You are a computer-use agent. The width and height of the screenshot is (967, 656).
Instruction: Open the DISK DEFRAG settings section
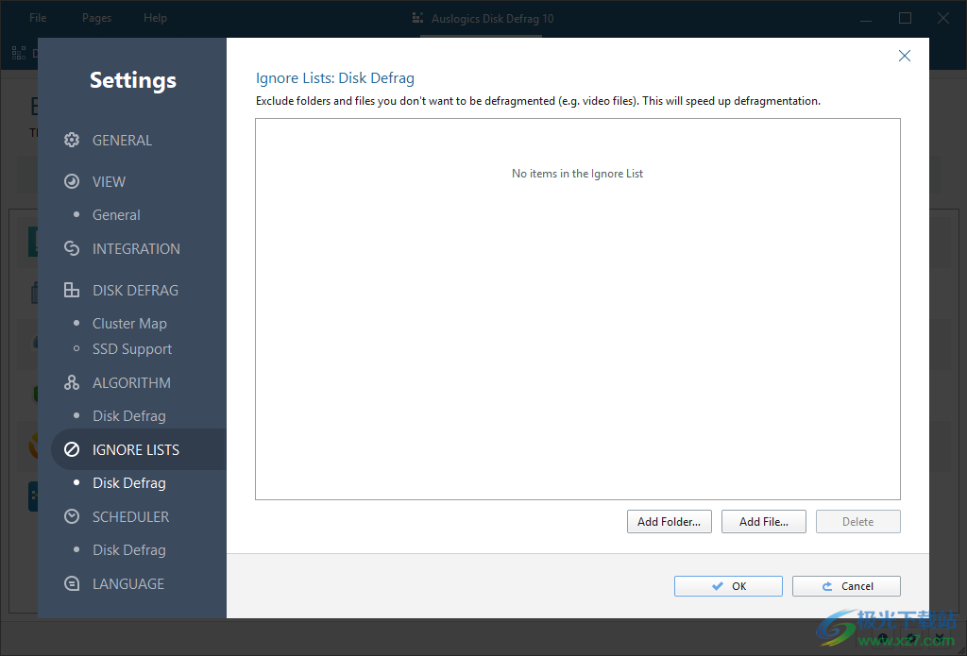[x=135, y=290]
